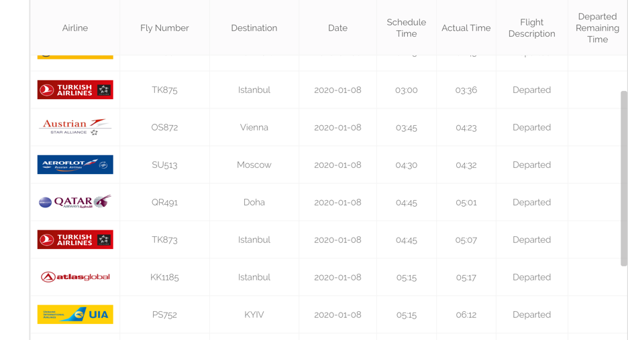The height and width of the screenshot is (340, 628).
Task: Click the Destination column header
Action: coord(254,28)
